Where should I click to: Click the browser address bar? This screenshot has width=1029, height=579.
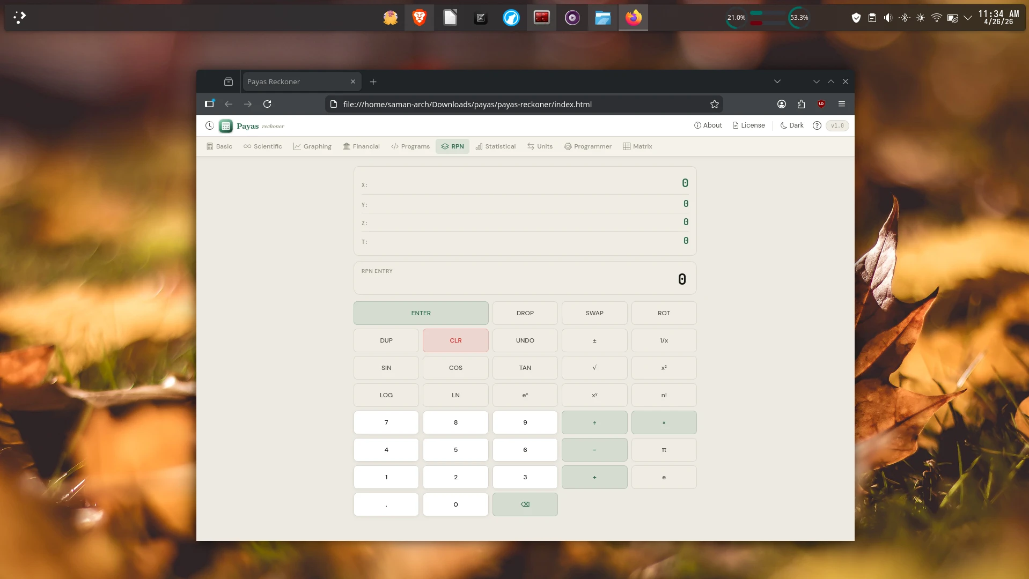point(515,104)
